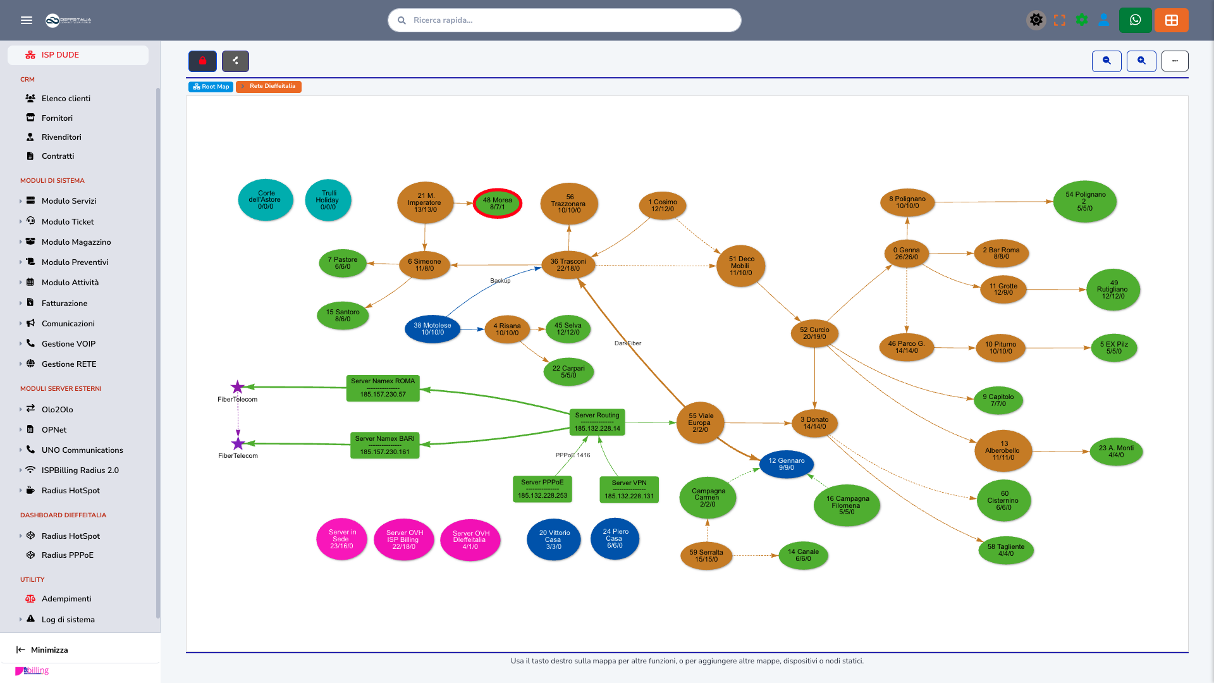This screenshot has width=1214, height=683.
Task: Click the Contratti document icon
Action: (30, 156)
